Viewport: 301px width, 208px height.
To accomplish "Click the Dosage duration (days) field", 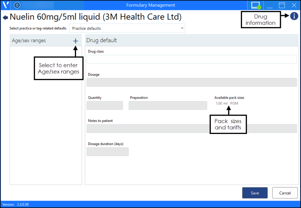I will [108, 152].
